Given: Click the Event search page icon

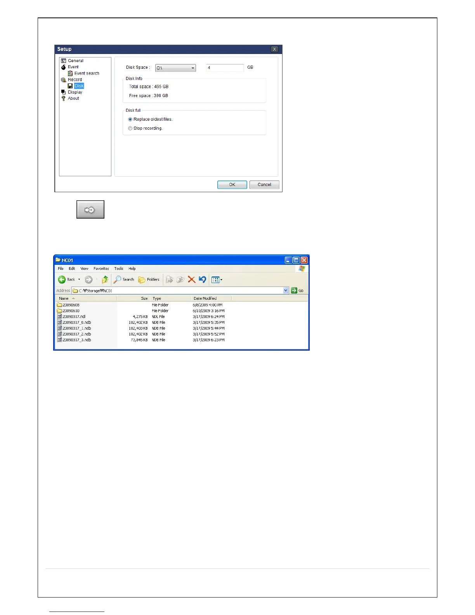Looking at the screenshot, I should click(70, 73).
